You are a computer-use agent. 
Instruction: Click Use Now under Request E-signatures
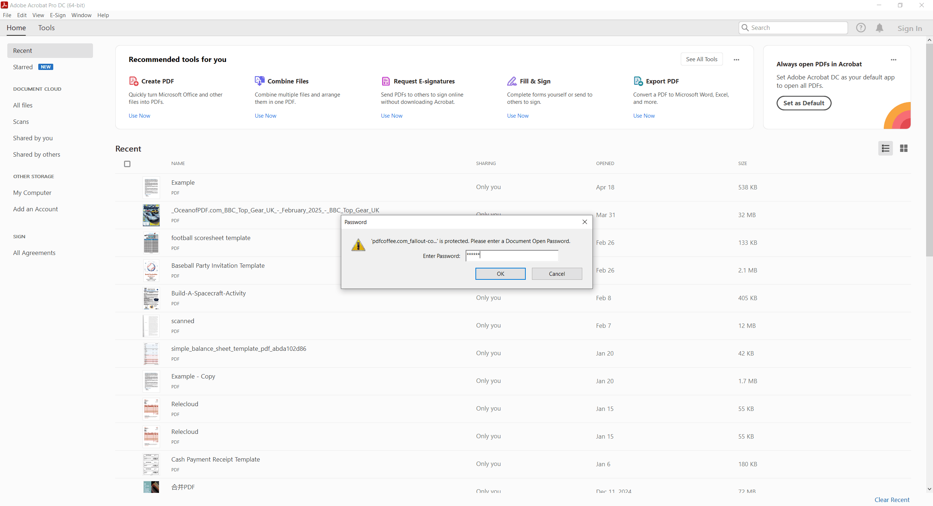tap(392, 116)
